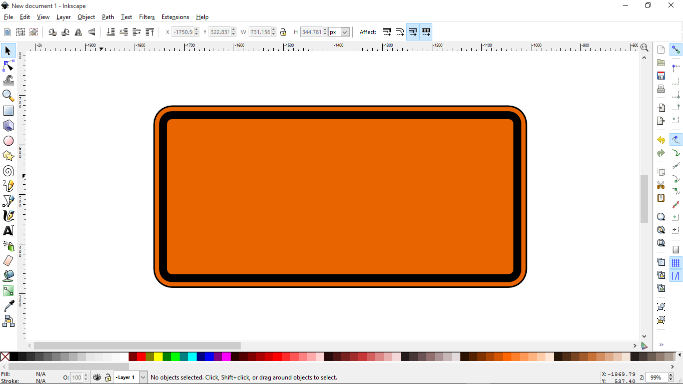Toggle scale stroke width affect button
The height and width of the screenshot is (384, 683).
[x=387, y=32]
